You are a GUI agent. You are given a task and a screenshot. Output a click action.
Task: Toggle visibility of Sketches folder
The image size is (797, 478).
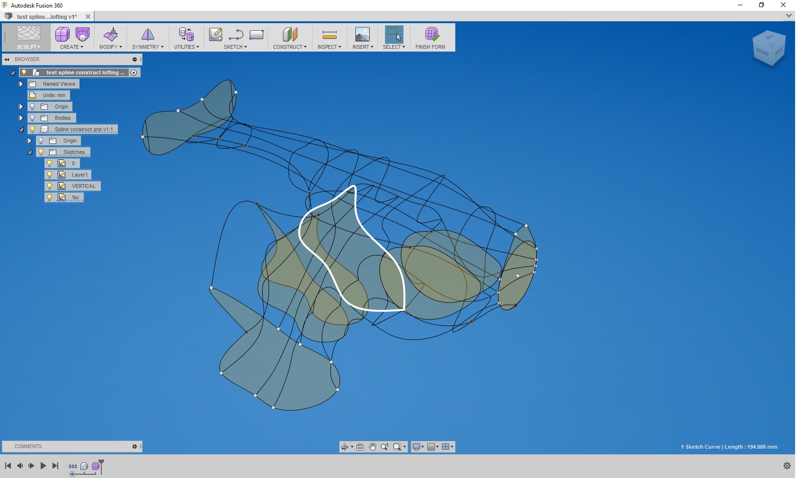pos(41,152)
